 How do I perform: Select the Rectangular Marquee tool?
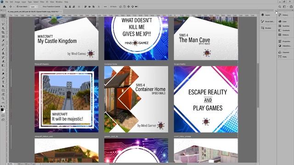3,20
